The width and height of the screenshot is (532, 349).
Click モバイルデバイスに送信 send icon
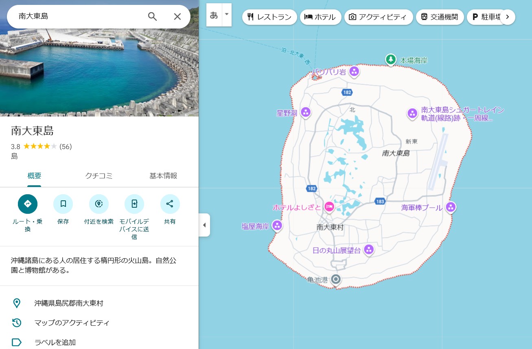134,204
